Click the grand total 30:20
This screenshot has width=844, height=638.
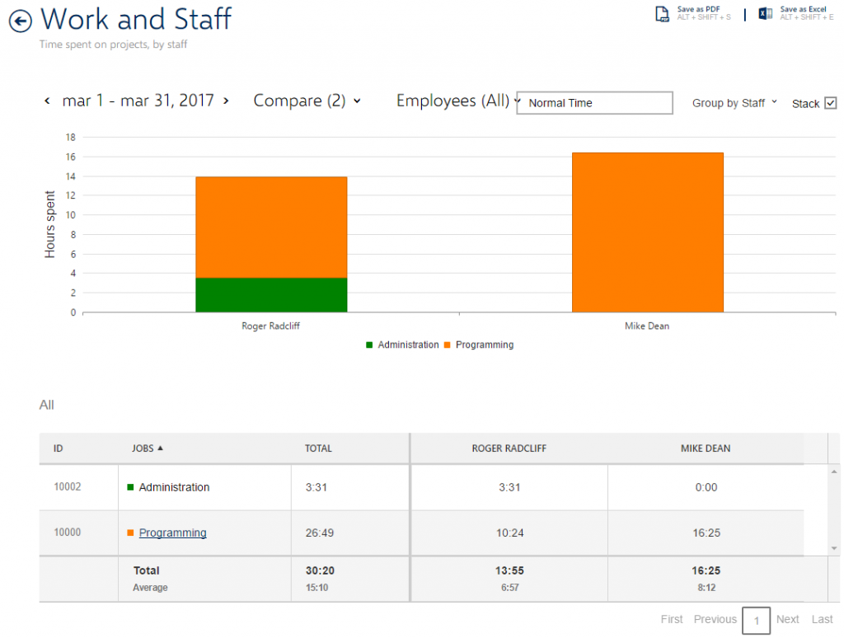click(321, 570)
